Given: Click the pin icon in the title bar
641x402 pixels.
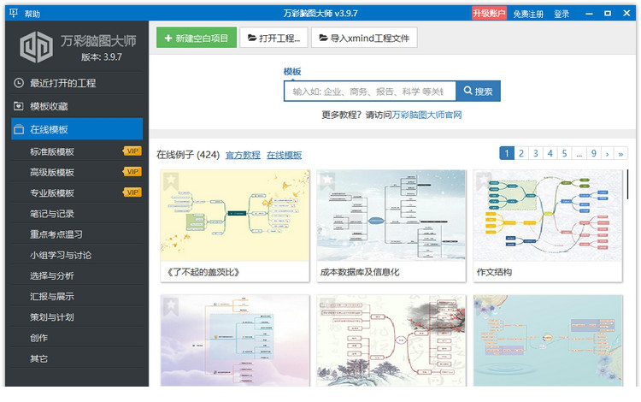Looking at the screenshot, I should (12, 14).
